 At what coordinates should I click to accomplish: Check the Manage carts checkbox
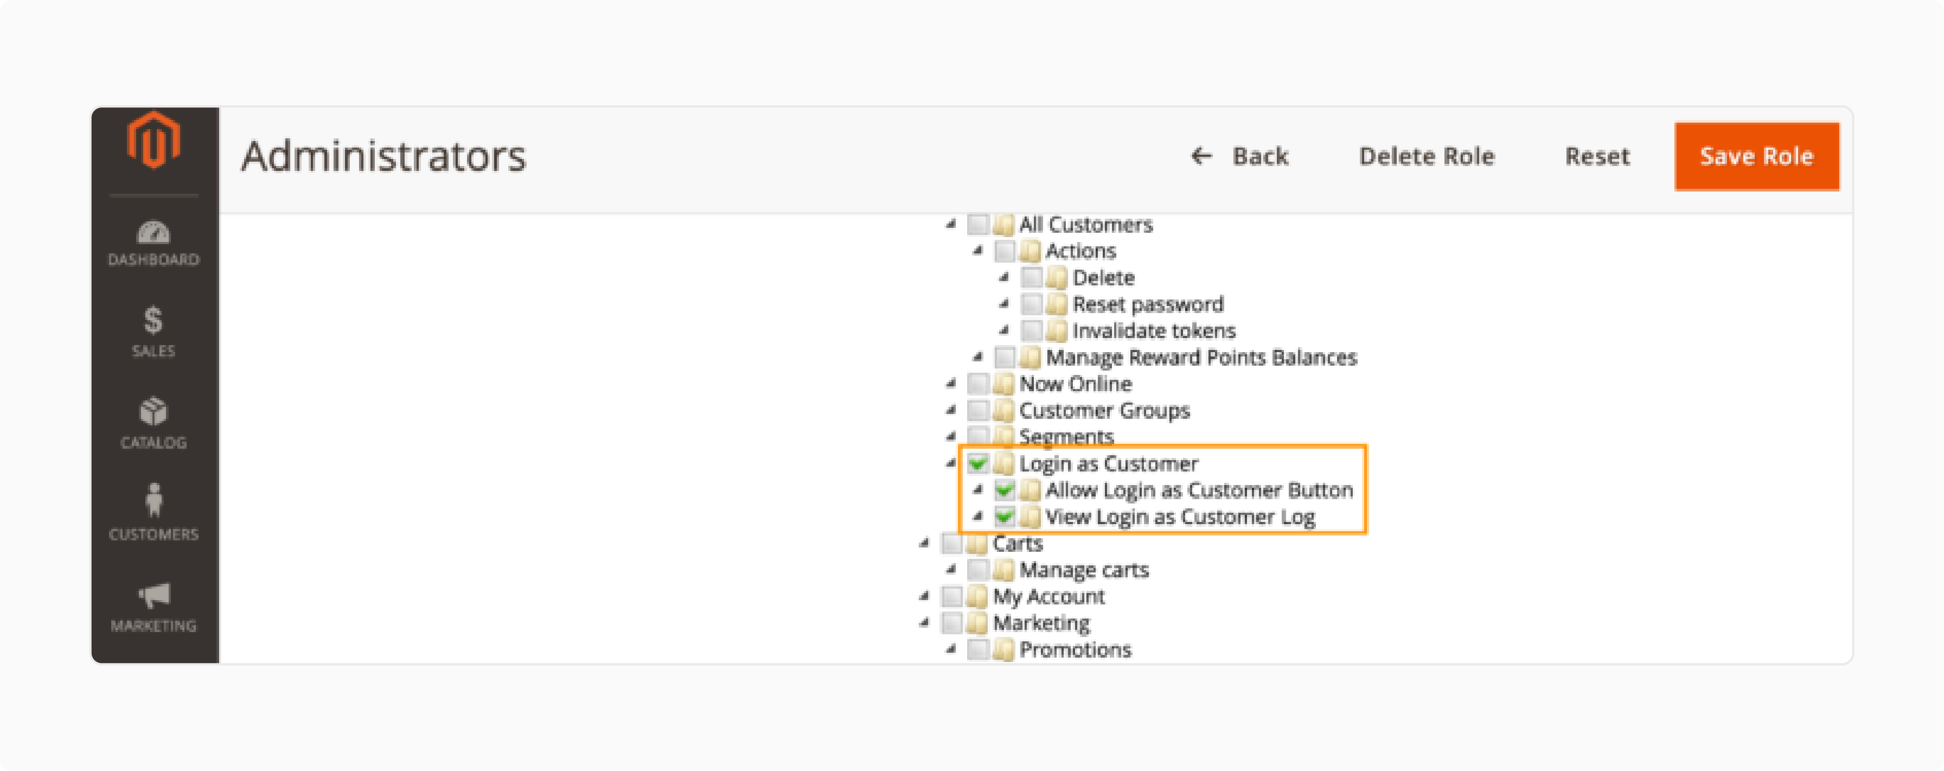[x=978, y=570]
